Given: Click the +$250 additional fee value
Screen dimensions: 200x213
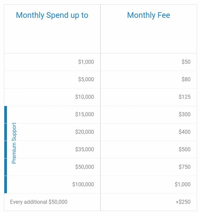Looking at the screenshot, I should coord(183,202).
